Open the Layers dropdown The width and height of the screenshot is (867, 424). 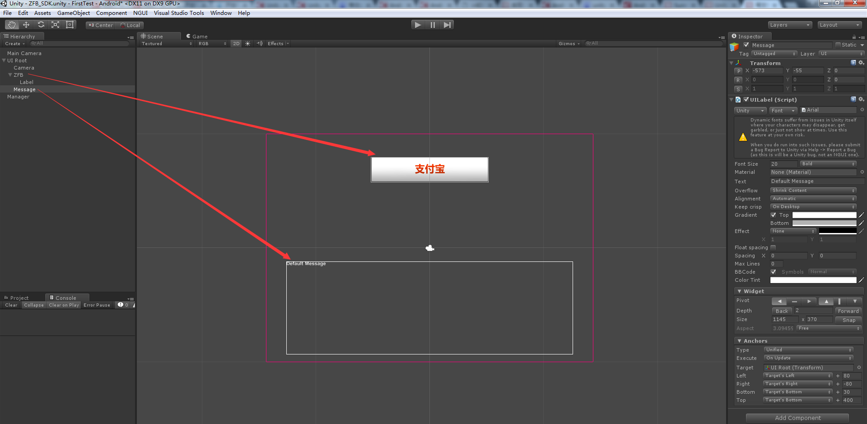(790, 25)
